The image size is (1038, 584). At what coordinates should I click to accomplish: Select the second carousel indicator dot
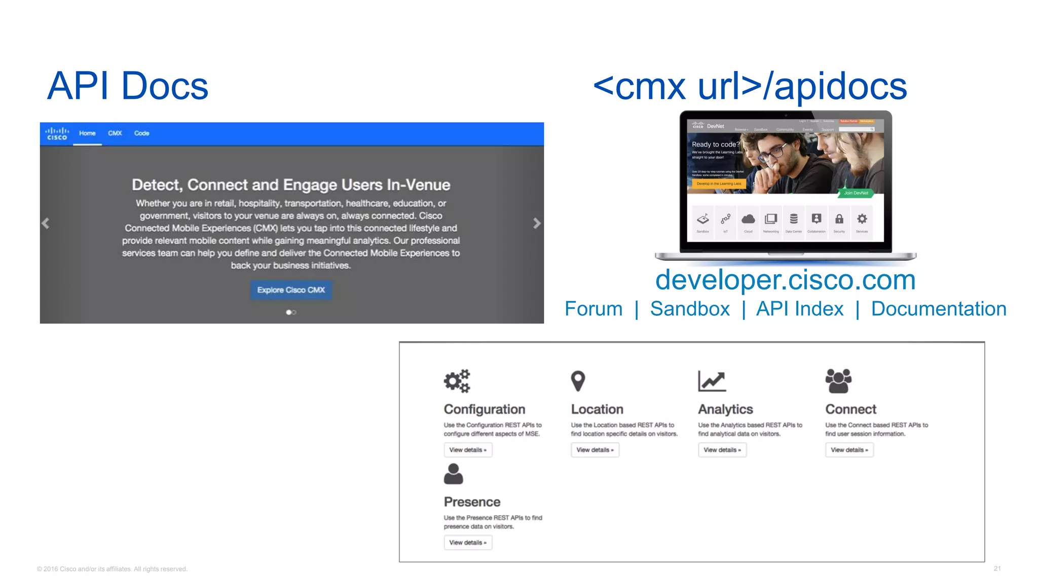pos(294,312)
